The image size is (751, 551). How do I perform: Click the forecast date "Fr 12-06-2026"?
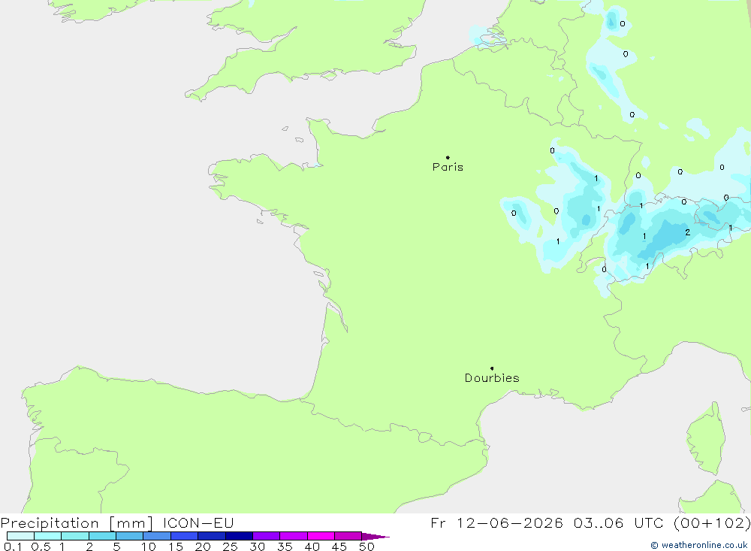pos(496,522)
